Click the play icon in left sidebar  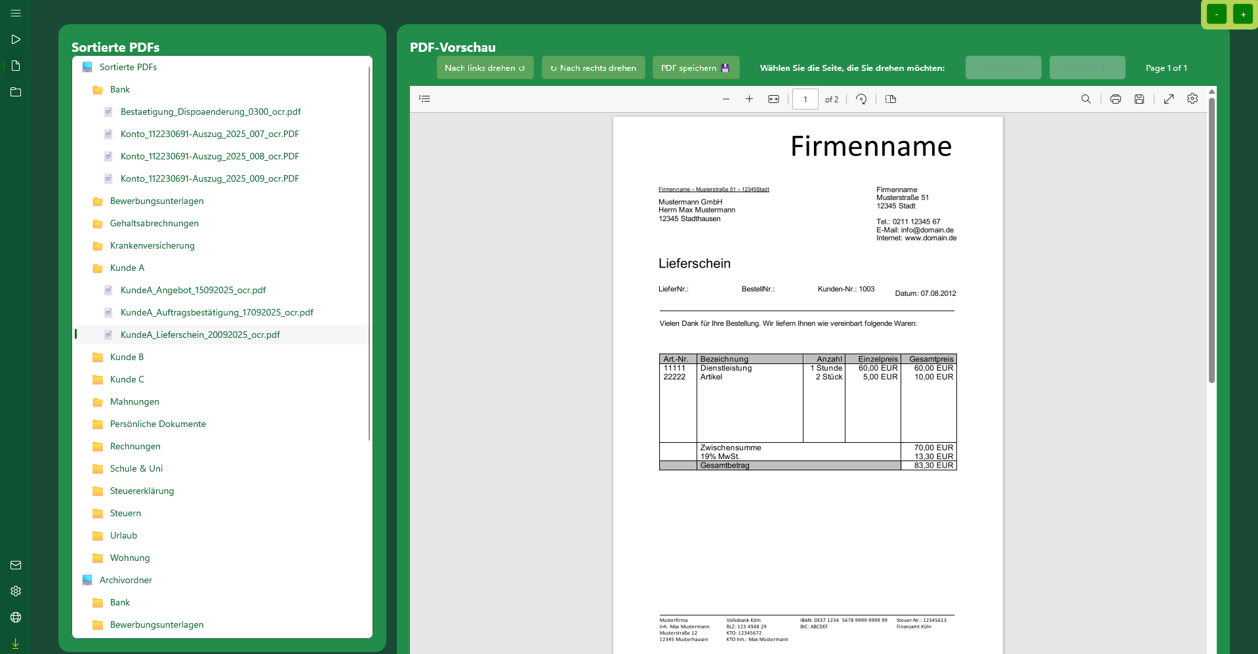pos(16,39)
